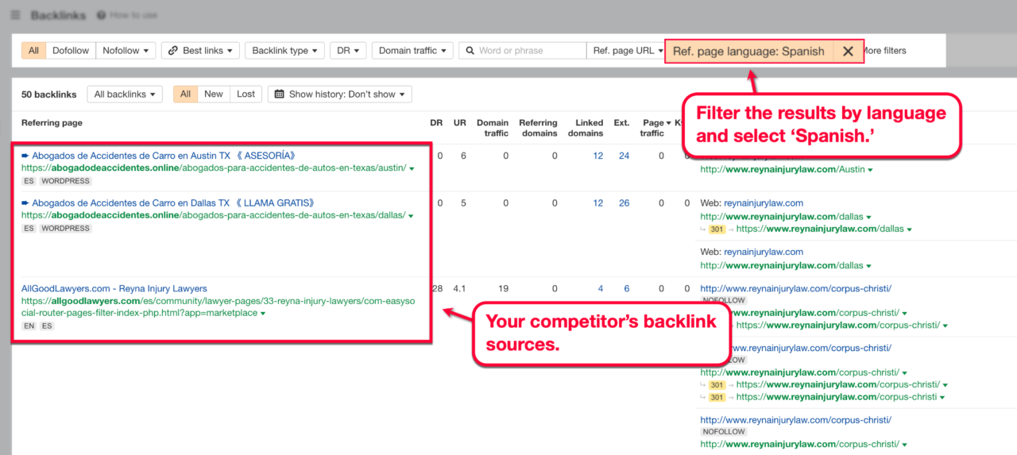Click the chain icon on Best links

(172, 51)
